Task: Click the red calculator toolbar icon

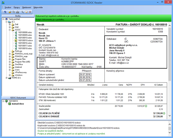Action: 30,12
